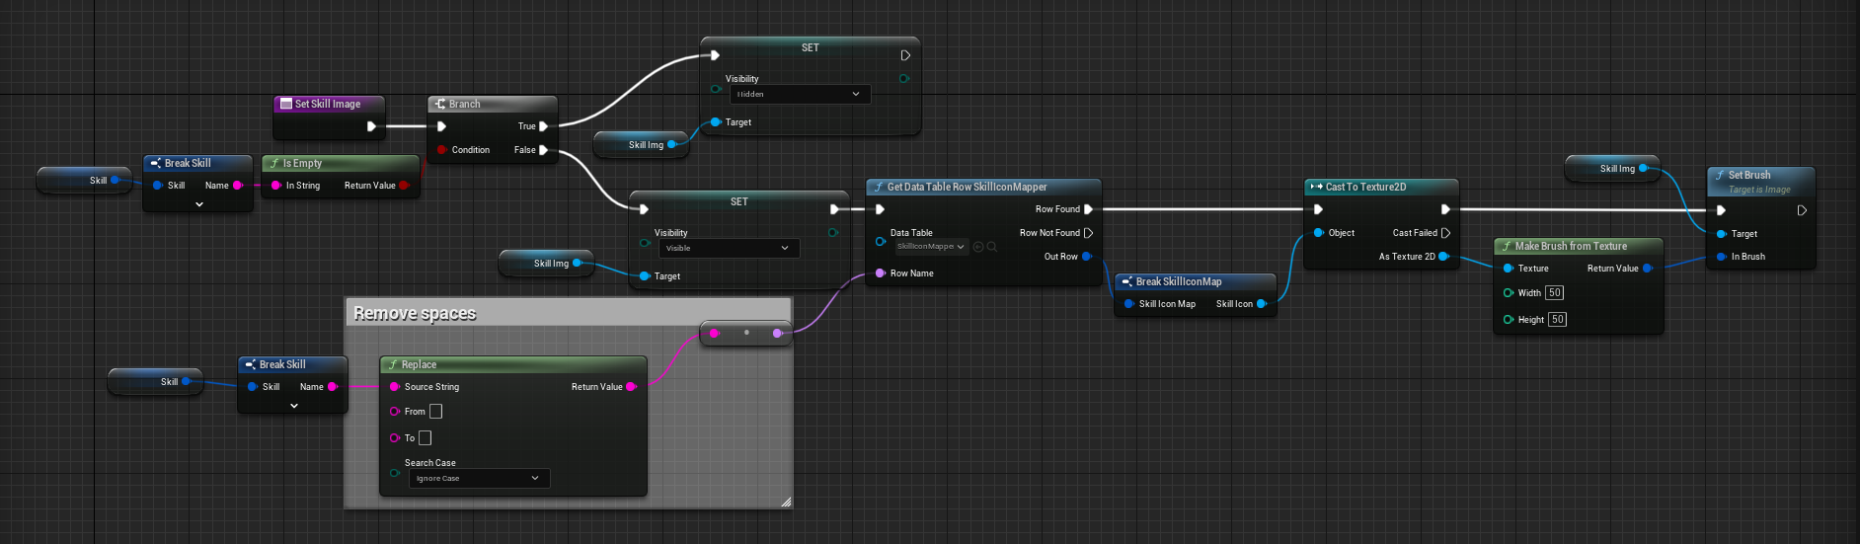The width and height of the screenshot is (1860, 544).
Task: Click the To text field in Replace node
Action: [x=426, y=437]
